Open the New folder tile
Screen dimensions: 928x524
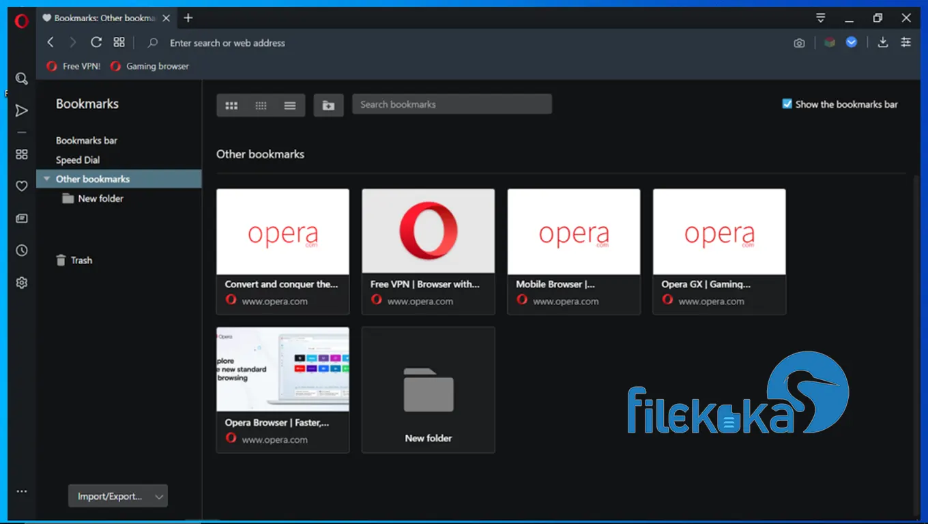(429, 390)
